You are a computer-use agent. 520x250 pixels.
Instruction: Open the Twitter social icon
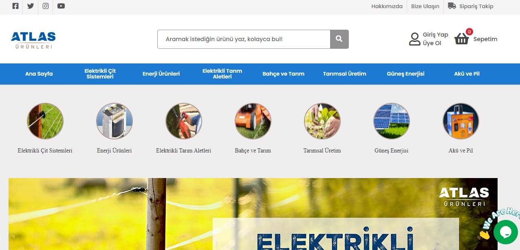31,6
